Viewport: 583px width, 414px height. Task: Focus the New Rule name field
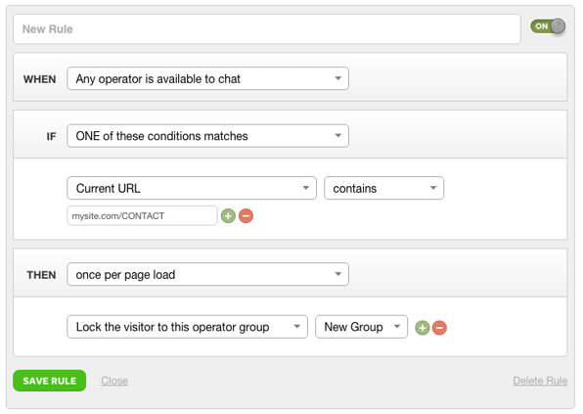[267, 29]
